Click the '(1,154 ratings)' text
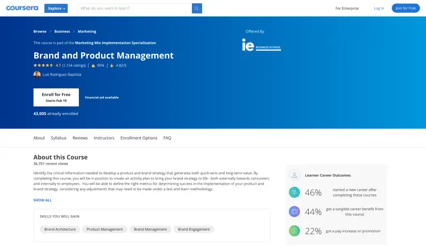 (74, 65)
